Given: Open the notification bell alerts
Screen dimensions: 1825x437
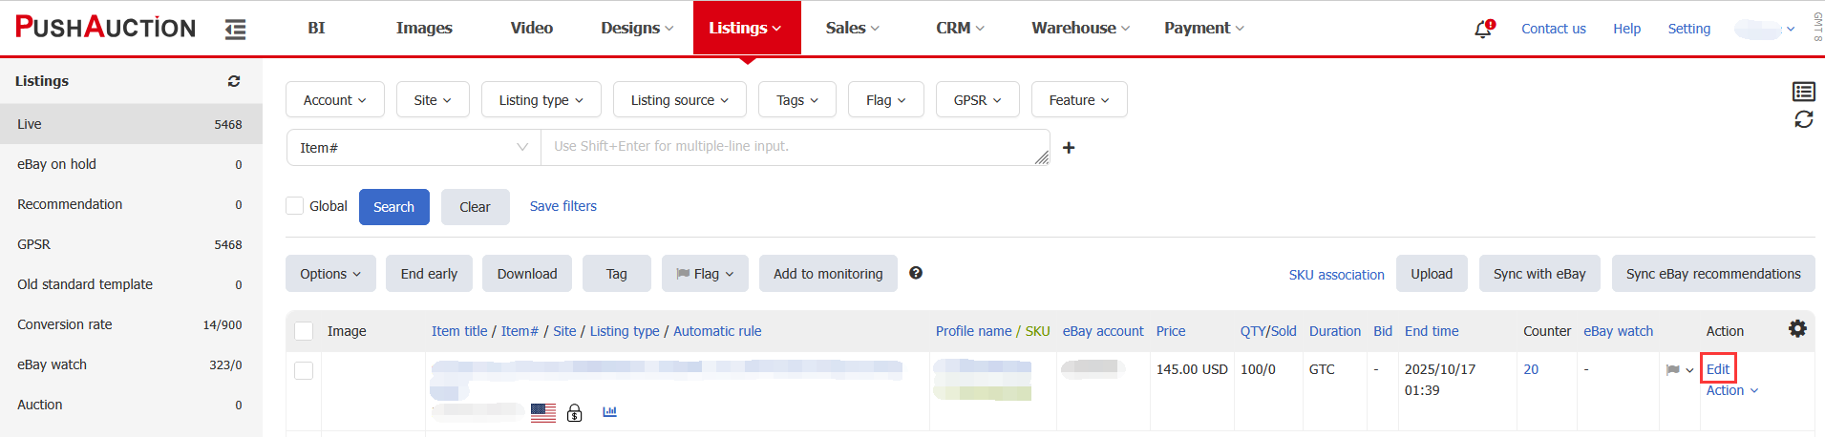Looking at the screenshot, I should tap(1482, 29).
